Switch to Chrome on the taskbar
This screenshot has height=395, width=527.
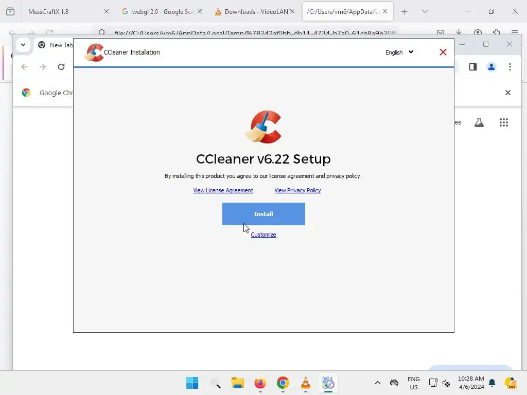(x=283, y=383)
